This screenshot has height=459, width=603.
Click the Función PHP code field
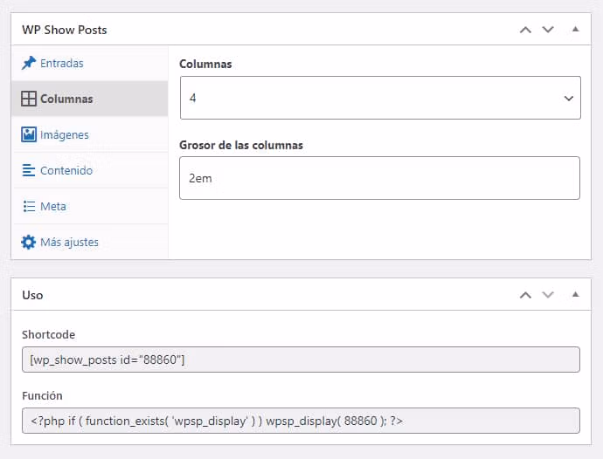[301, 421]
